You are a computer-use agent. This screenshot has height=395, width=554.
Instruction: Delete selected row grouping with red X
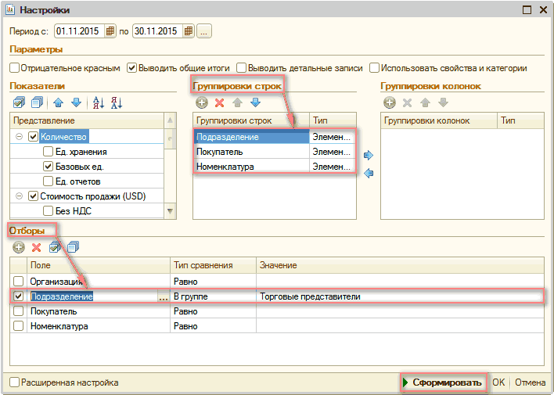[x=219, y=102]
